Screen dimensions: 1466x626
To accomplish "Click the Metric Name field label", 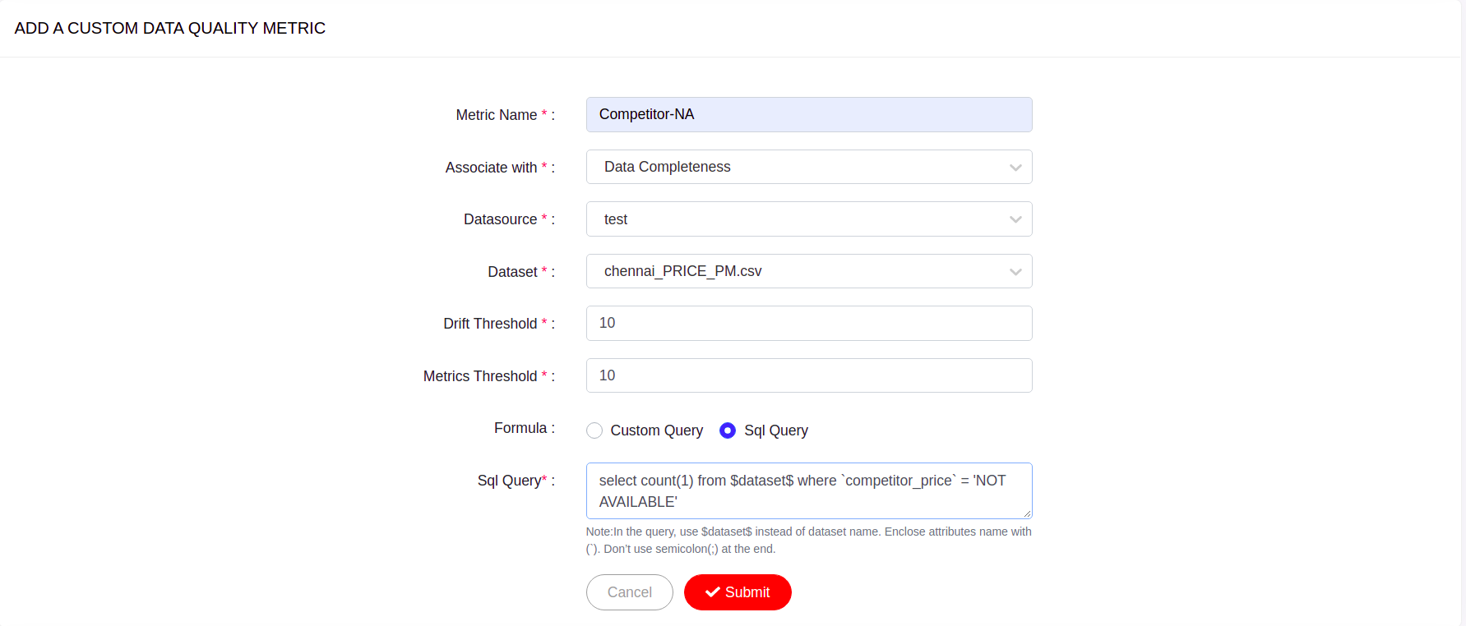I will 496,115.
